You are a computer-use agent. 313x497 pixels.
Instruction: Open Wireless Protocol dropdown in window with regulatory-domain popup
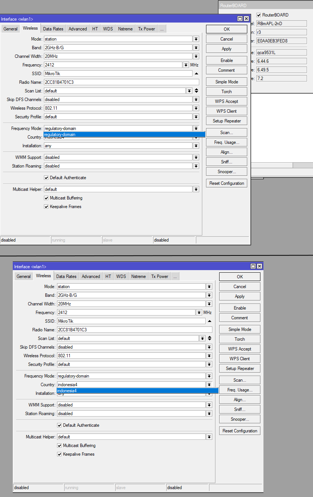[x=196, y=108]
